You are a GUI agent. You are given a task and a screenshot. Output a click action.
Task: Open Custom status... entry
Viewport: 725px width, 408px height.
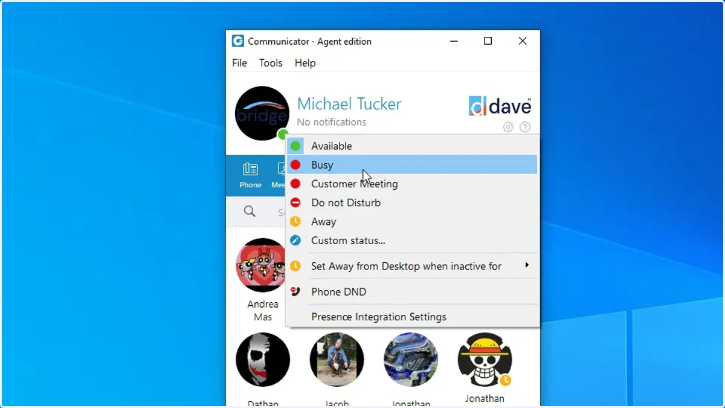(412, 241)
